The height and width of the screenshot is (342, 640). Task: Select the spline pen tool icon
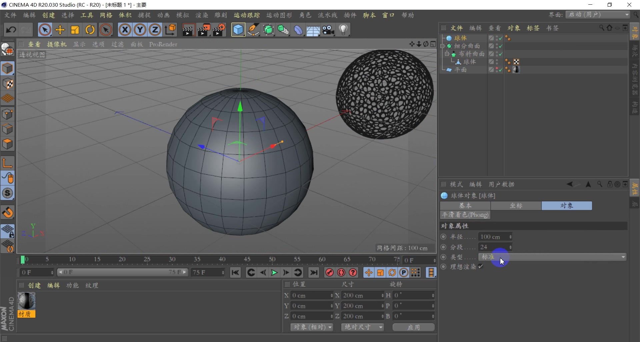tap(254, 30)
